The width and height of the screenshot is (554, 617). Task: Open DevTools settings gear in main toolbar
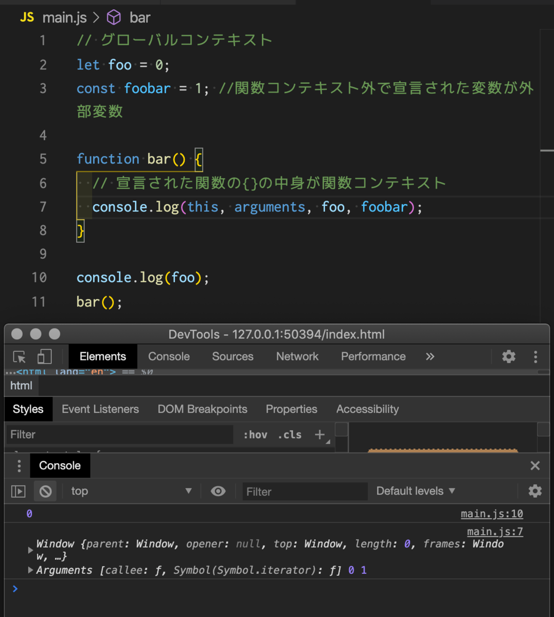point(509,356)
